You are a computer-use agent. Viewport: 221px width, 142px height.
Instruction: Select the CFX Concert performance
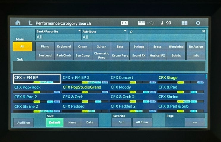pos(133,79)
